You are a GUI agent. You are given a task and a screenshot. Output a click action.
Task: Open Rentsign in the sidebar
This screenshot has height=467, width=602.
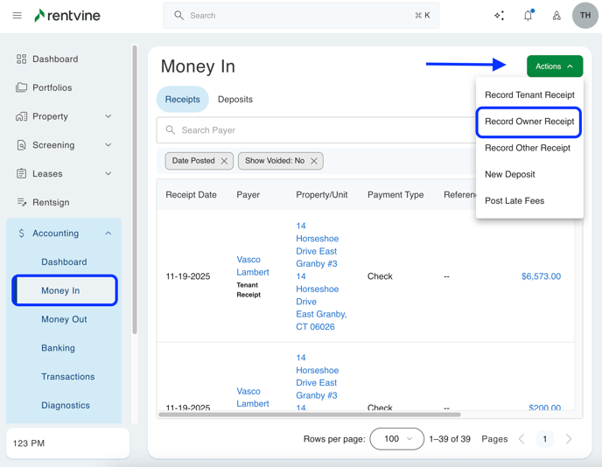pyautogui.click(x=51, y=202)
